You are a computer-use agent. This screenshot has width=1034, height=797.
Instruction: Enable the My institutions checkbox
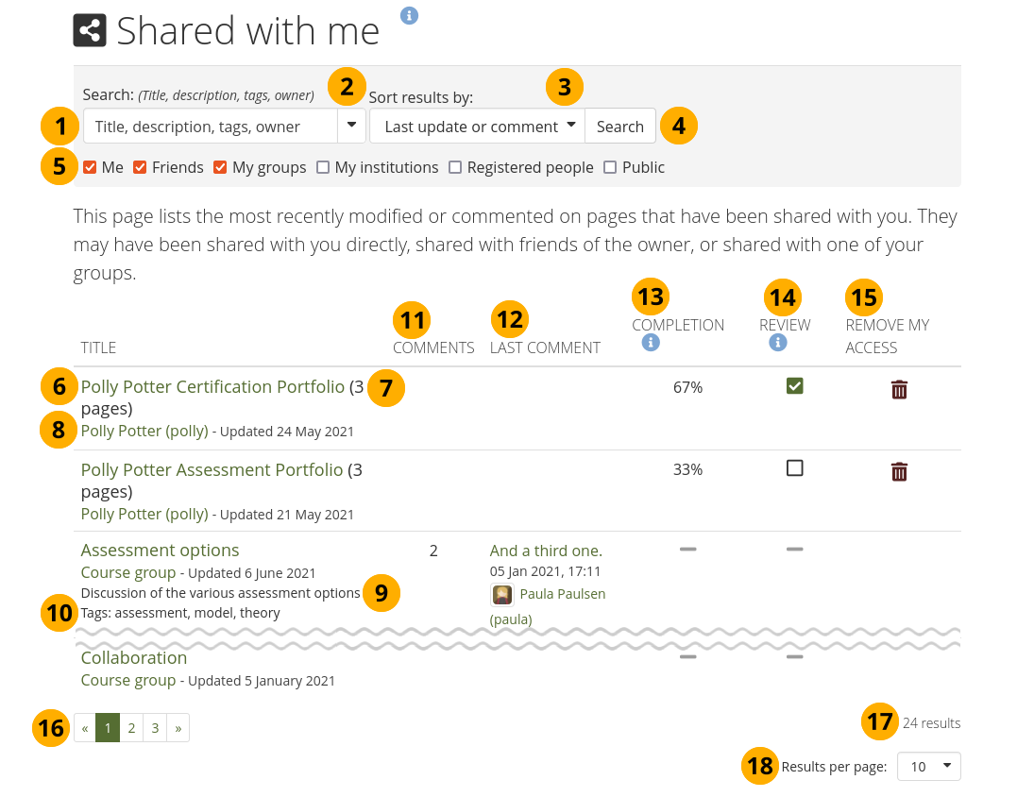(323, 167)
